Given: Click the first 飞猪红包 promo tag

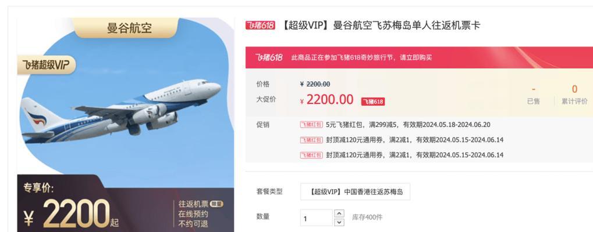Looking at the screenshot, I should (x=311, y=125).
